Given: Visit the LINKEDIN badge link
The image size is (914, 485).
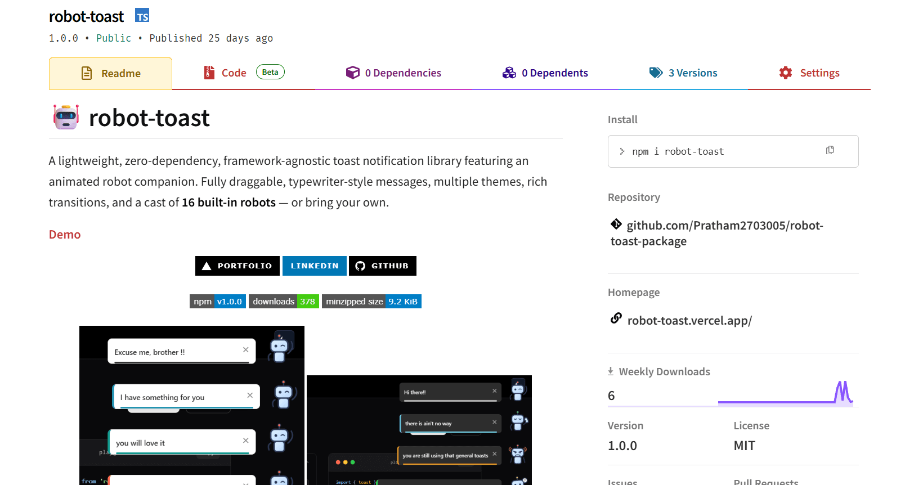Looking at the screenshot, I should coord(315,266).
